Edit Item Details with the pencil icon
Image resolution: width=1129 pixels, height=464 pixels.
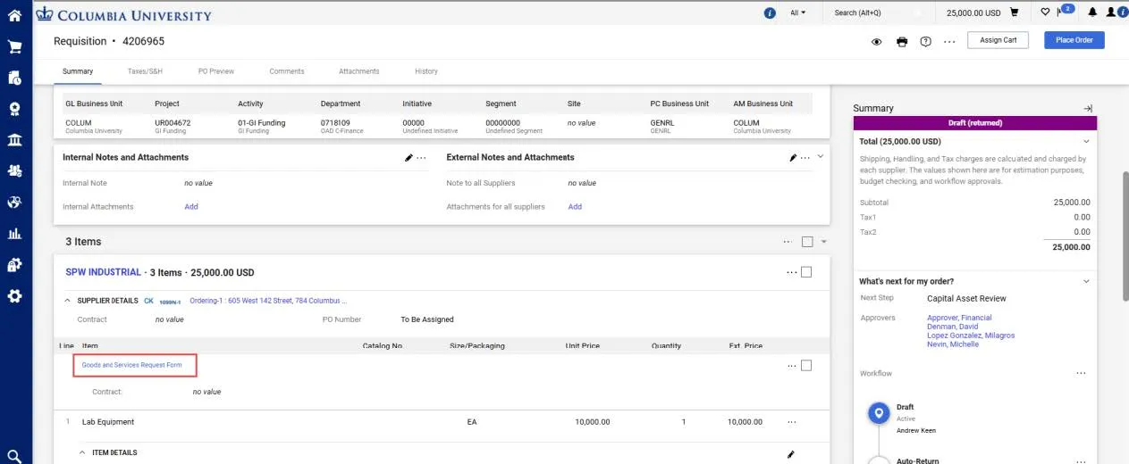(790, 454)
